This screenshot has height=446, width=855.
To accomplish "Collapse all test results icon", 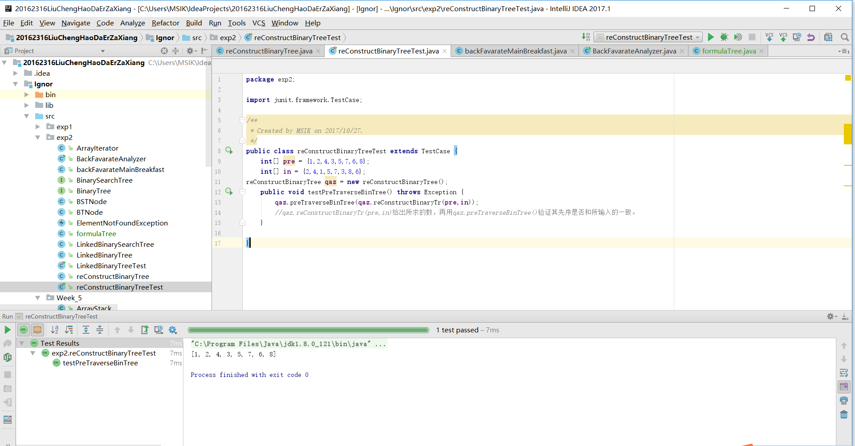I will point(100,330).
